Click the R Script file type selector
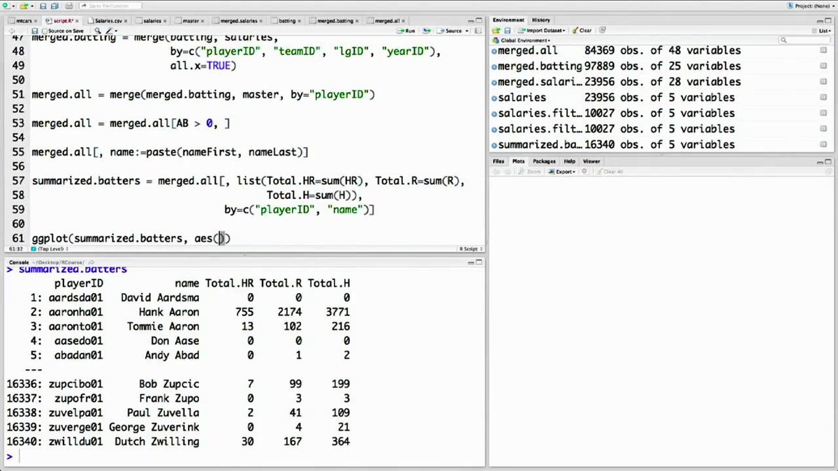The image size is (838, 471). tap(470, 248)
